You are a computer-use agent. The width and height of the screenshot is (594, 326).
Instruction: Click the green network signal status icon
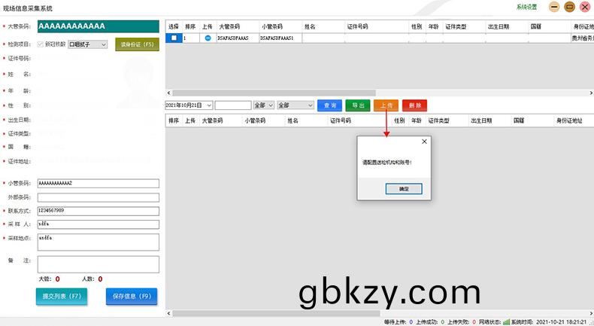506,321
